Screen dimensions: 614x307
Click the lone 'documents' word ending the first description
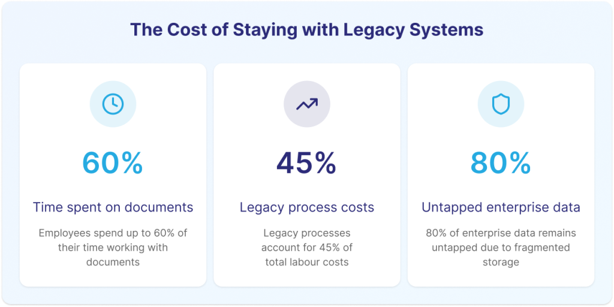tap(113, 262)
